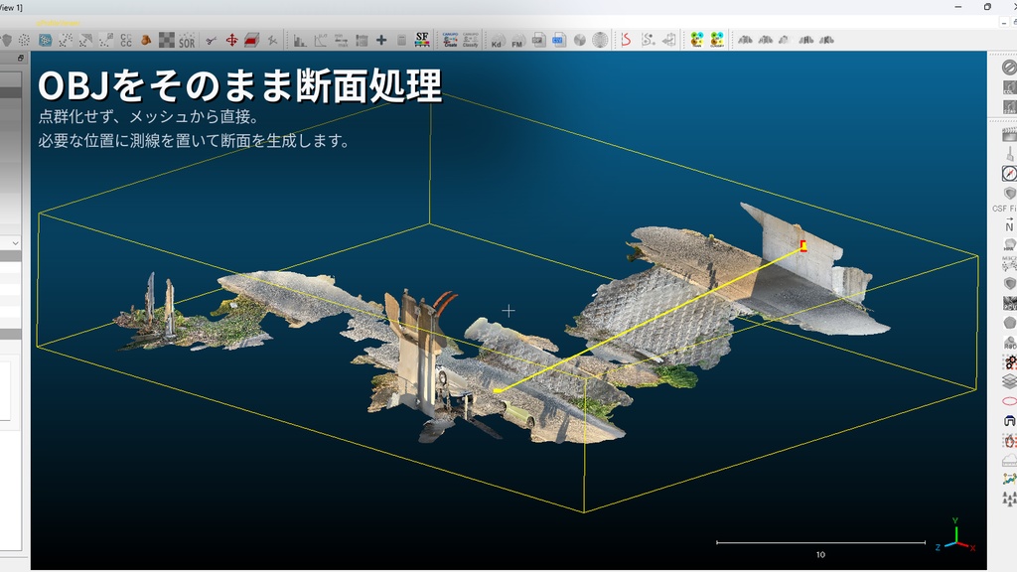Click the HPR hidden point removal icon

pyautogui.click(x=1009, y=244)
